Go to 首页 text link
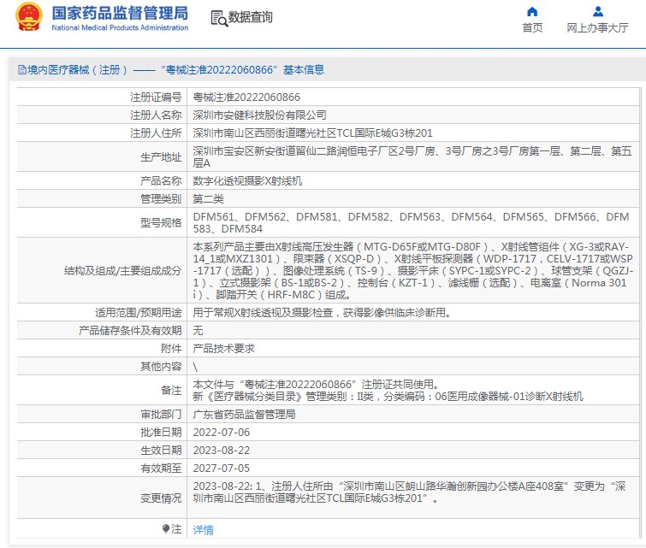This screenshot has width=646, height=548. (532, 28)
